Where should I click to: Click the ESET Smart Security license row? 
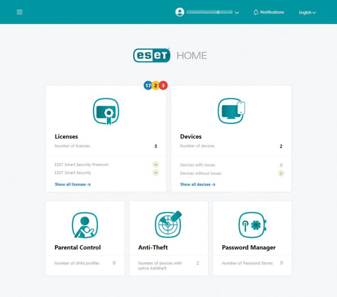tap(106, 173)
